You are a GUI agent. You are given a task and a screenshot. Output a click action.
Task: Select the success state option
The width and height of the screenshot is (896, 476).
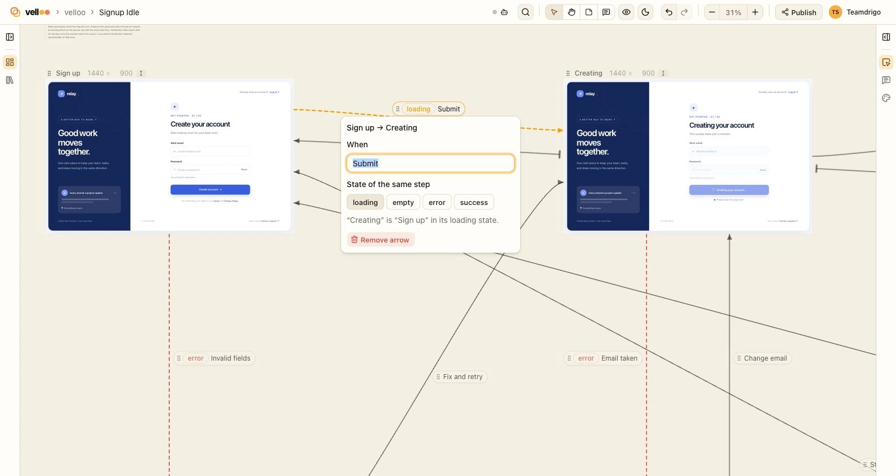(474, 203)
